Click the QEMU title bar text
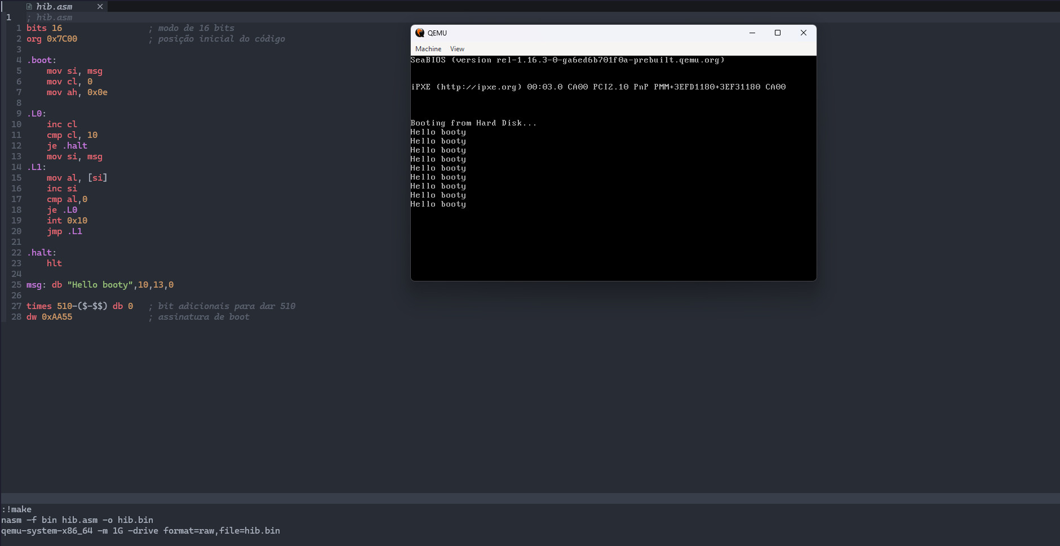Screen dimensions: 1060x546 (x=437, y=33)
